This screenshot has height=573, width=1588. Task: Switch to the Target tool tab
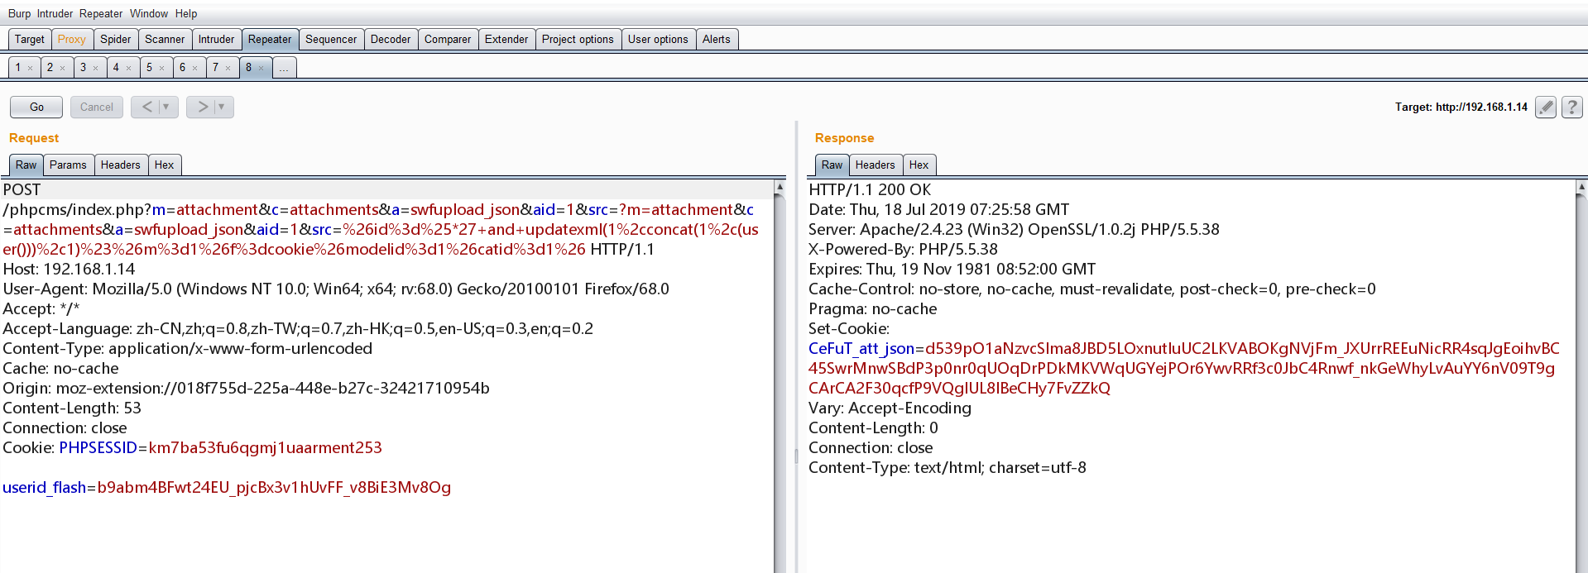pyautogui.click(x=29, y=39)
